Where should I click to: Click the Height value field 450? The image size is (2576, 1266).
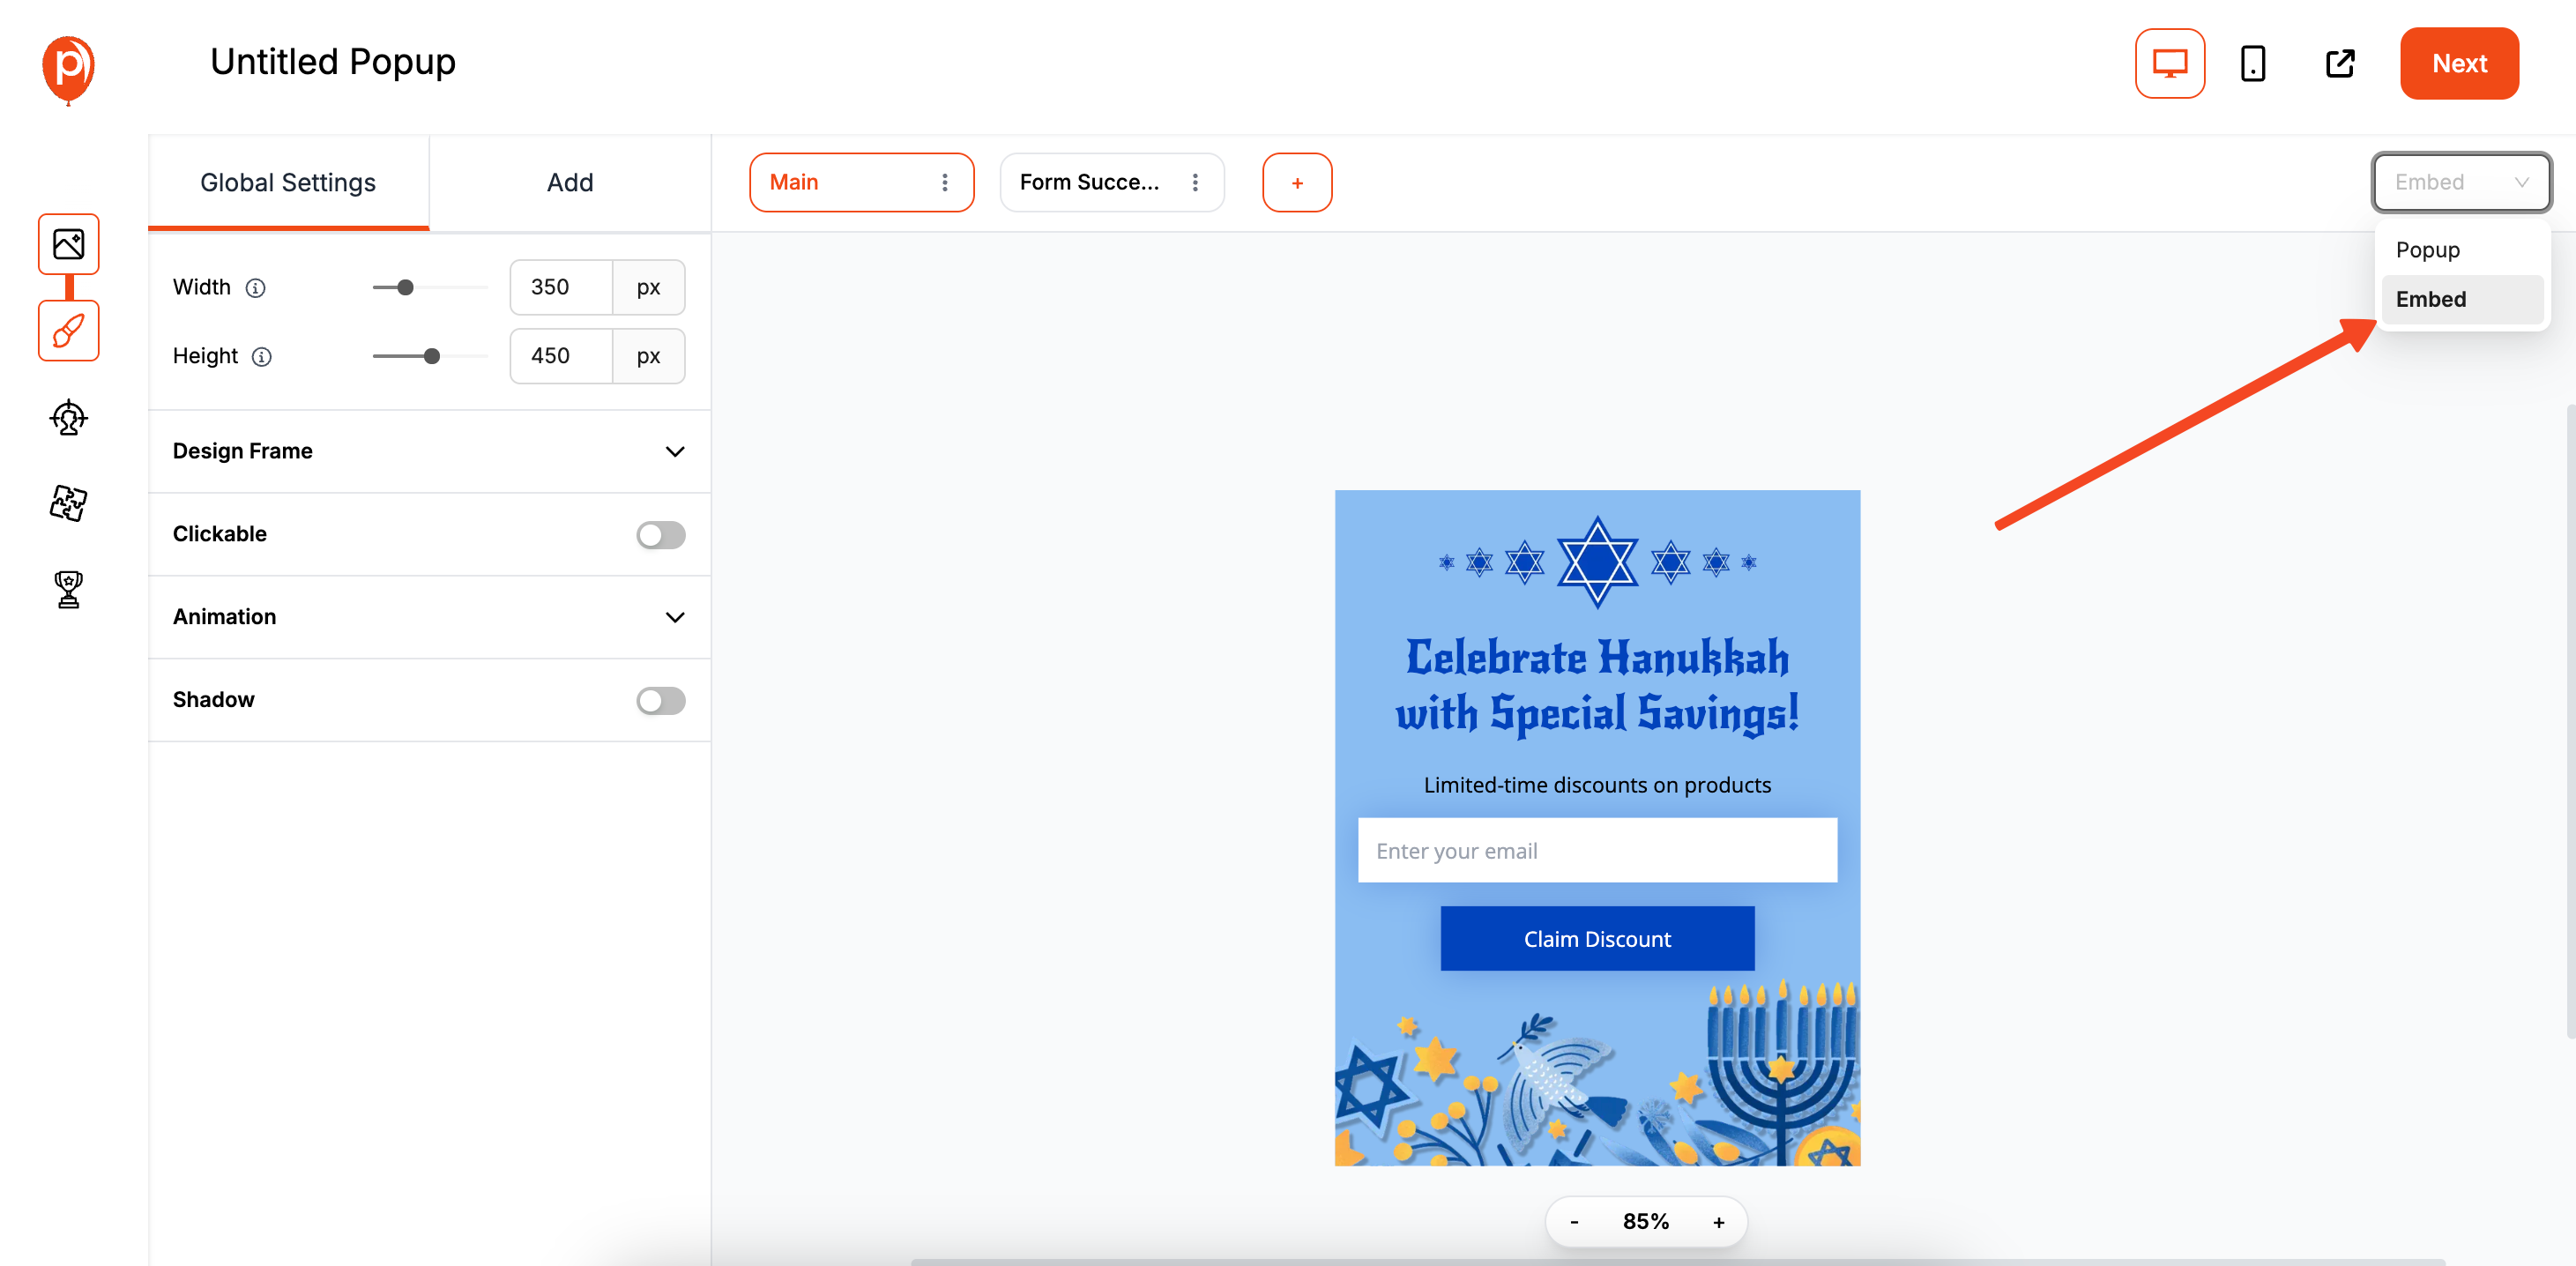point(561,356)
